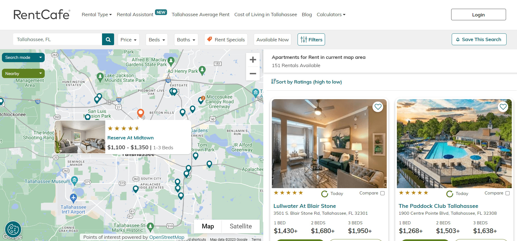Click the orange selected map pin
Image resolution: width=517 pixels, height=241 pixels.
coord(141,113)
